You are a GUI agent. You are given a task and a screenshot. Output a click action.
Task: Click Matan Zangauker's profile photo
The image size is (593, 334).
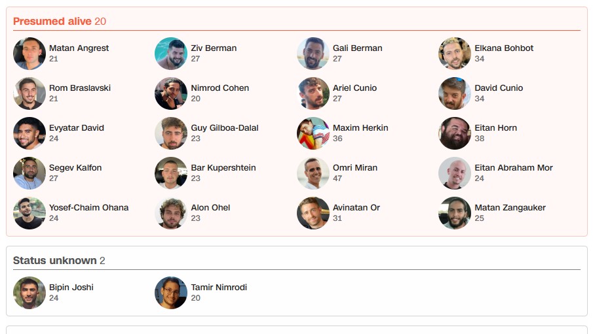coord(455,213)
